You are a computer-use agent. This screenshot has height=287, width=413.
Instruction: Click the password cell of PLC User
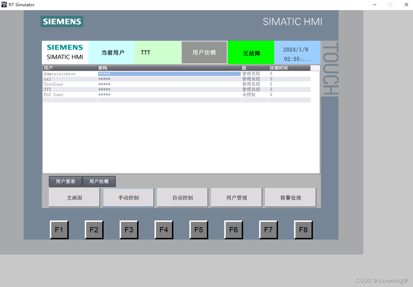pyautogui.click(x=169, y=95)
